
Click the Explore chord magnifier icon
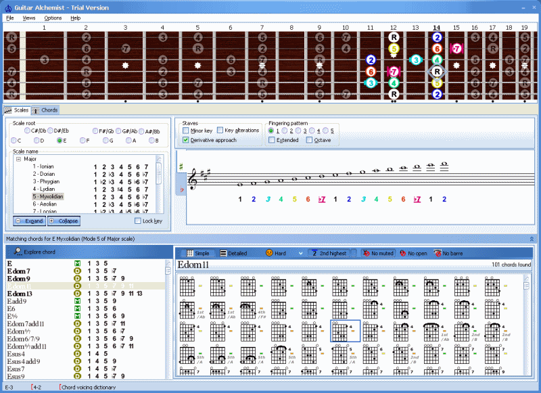click(18, 252)
